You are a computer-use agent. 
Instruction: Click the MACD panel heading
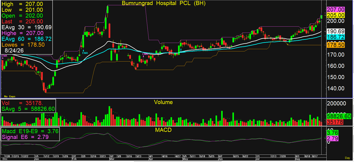(163, 130)
